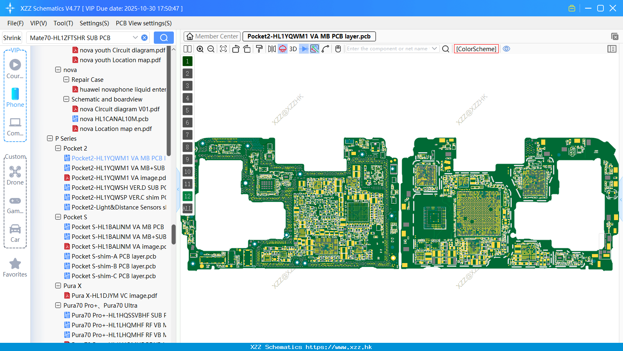Image resolution: width=623 pixels, height=351 pixels.
Task: Toggle net routing display icon
Action: click(x=315, y=49)
